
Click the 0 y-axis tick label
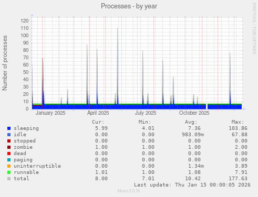(27, 109)
